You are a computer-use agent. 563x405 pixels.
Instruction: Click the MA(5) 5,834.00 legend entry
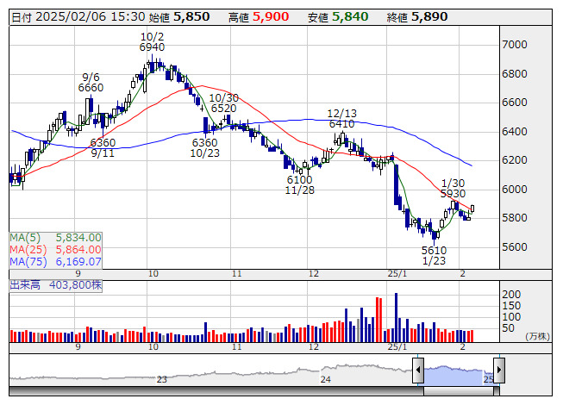pyautogui.click(x=56, y=238)
